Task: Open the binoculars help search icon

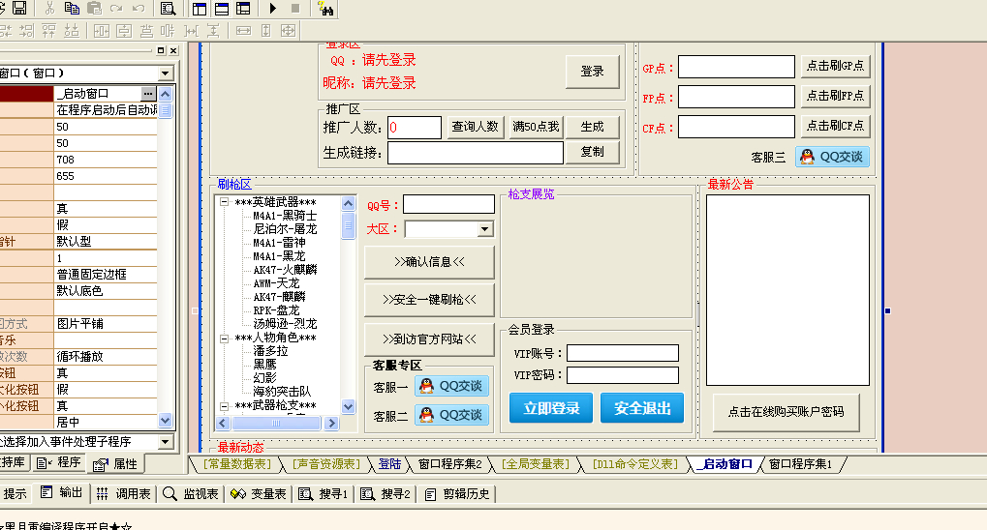Action: click(325, 8)
